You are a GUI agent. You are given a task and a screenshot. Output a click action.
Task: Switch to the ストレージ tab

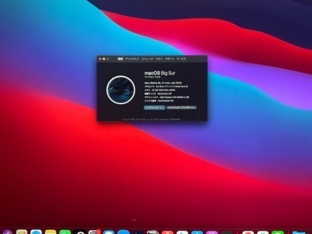click(147, 59)
